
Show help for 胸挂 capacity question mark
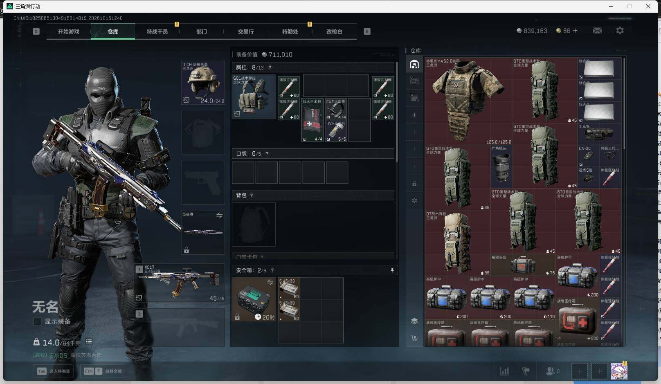270,67
